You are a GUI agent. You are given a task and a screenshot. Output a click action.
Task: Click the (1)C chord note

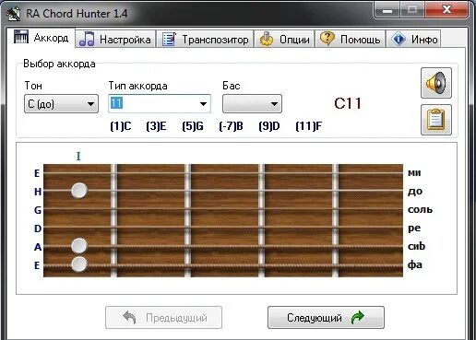[121, 126]
